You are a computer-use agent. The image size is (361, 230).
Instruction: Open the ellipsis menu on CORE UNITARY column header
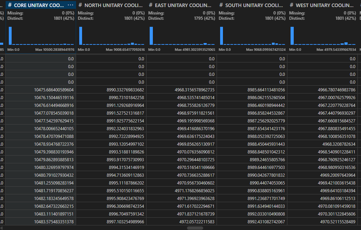pyautogui.click(x=70, y=5)
